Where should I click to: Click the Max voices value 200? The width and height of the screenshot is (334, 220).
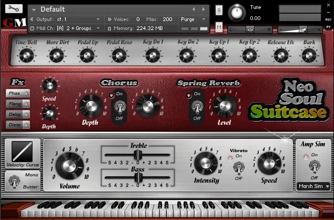click(167, 19)
